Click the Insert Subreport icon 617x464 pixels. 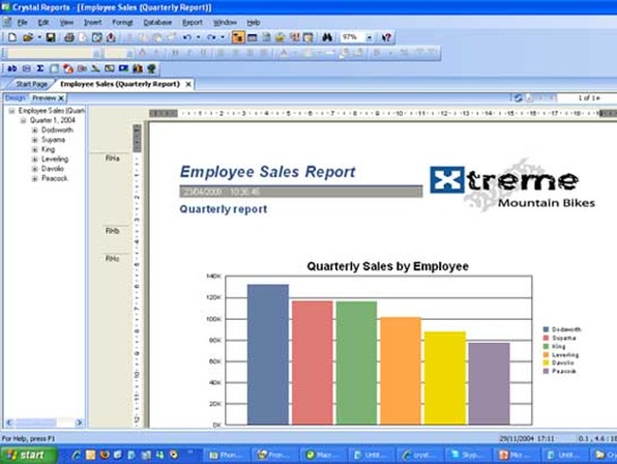(81, 68)
